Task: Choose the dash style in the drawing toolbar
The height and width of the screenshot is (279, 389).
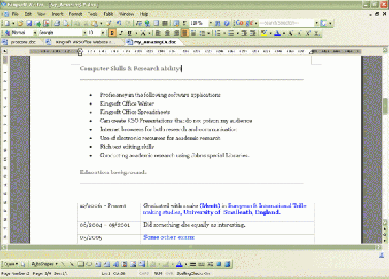Action: (x=202, y=264)
